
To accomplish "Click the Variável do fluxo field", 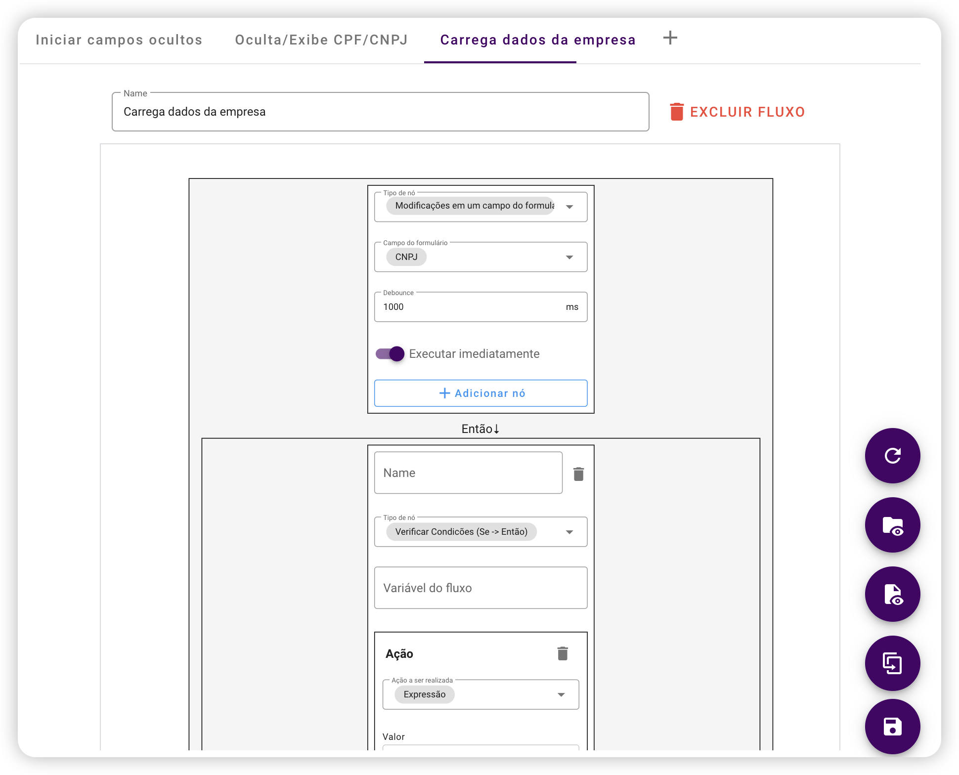I will tap(480, 588).
